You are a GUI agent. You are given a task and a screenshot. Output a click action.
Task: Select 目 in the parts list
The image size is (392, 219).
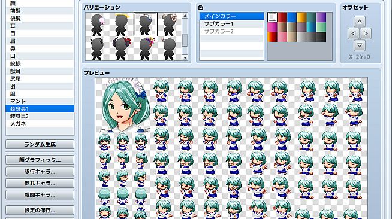click(40, 34)
